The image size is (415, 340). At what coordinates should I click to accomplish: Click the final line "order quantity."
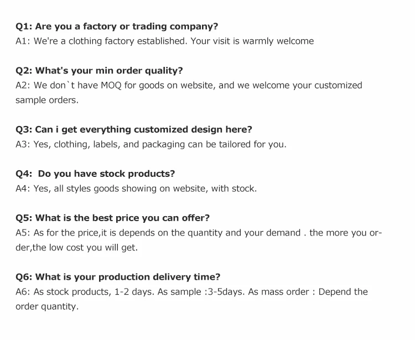coord(47,307)
